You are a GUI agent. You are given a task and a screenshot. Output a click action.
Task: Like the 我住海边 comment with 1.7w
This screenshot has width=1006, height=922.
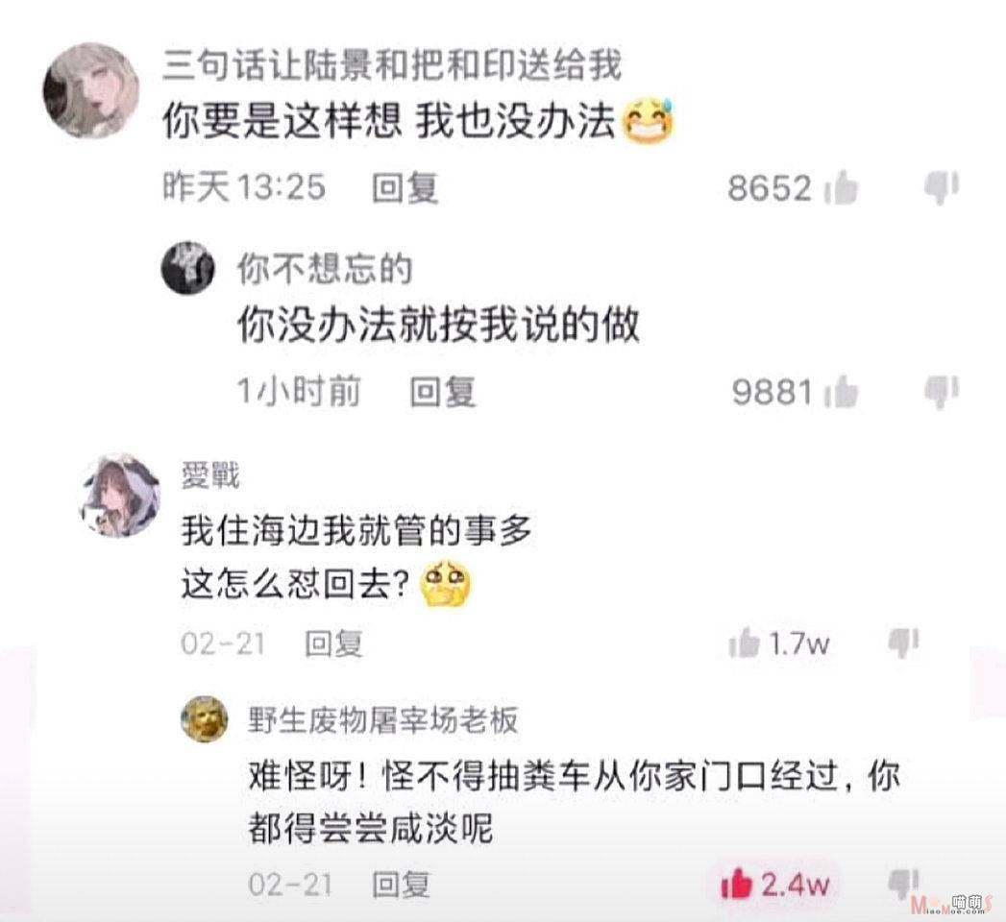(745, 643)
